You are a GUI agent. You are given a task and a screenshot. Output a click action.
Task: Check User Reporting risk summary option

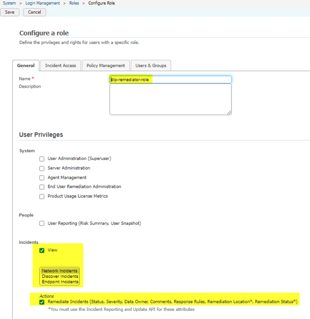(42, 223)
